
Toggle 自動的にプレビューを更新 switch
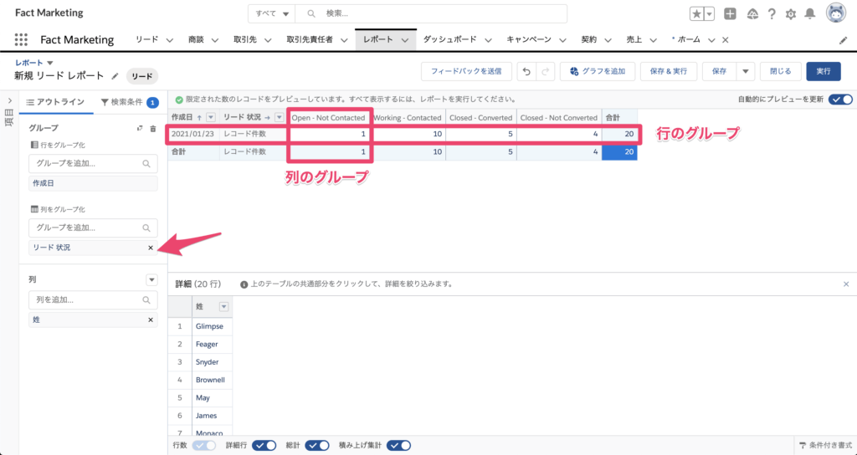840,100
